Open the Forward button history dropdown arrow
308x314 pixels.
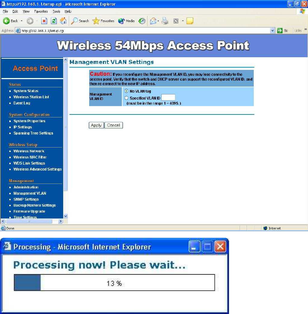pyautogui.click(x=37, y=21)
